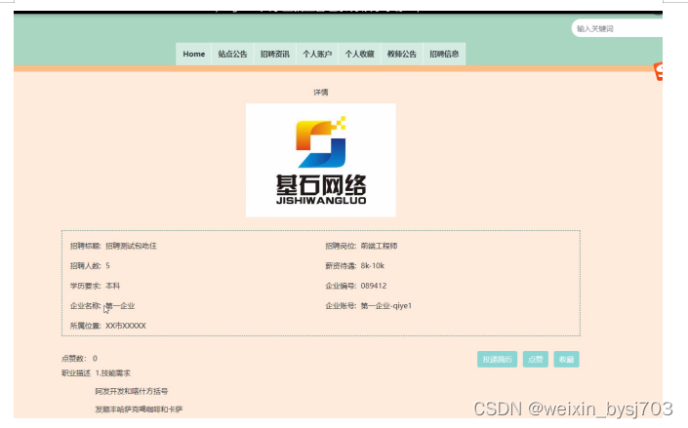Select the 招聘人数 value 5
The image size is (688, 428).
(107, 266)
